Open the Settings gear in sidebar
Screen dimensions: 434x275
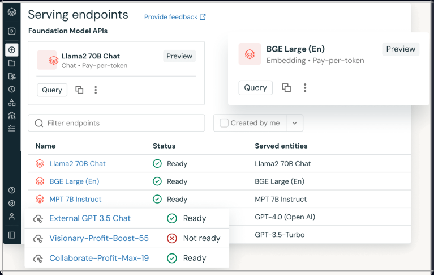12,204
